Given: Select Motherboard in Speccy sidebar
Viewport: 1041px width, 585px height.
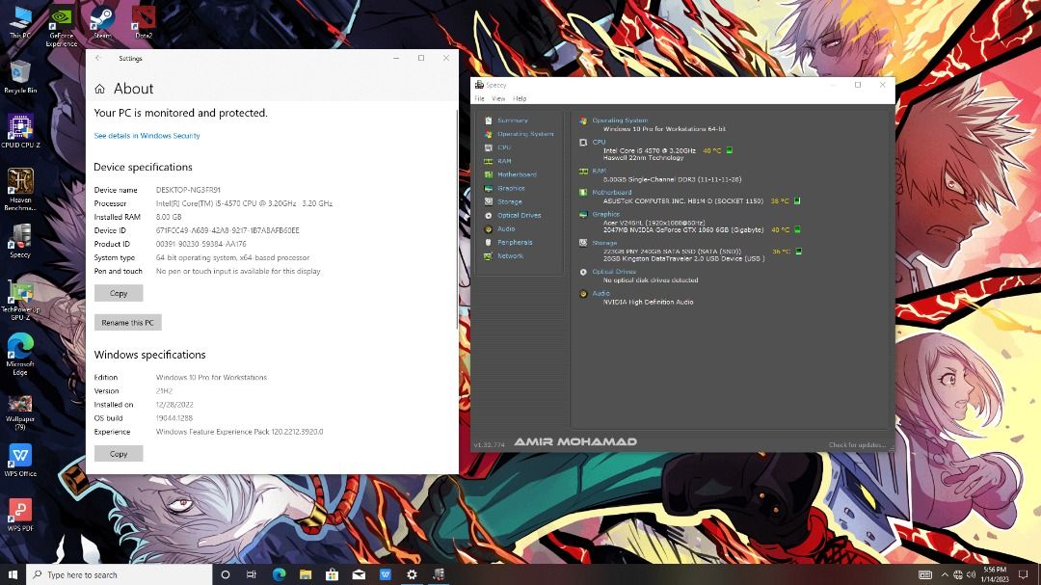Looking at the screenshot, I should click(x=517, y=174).
